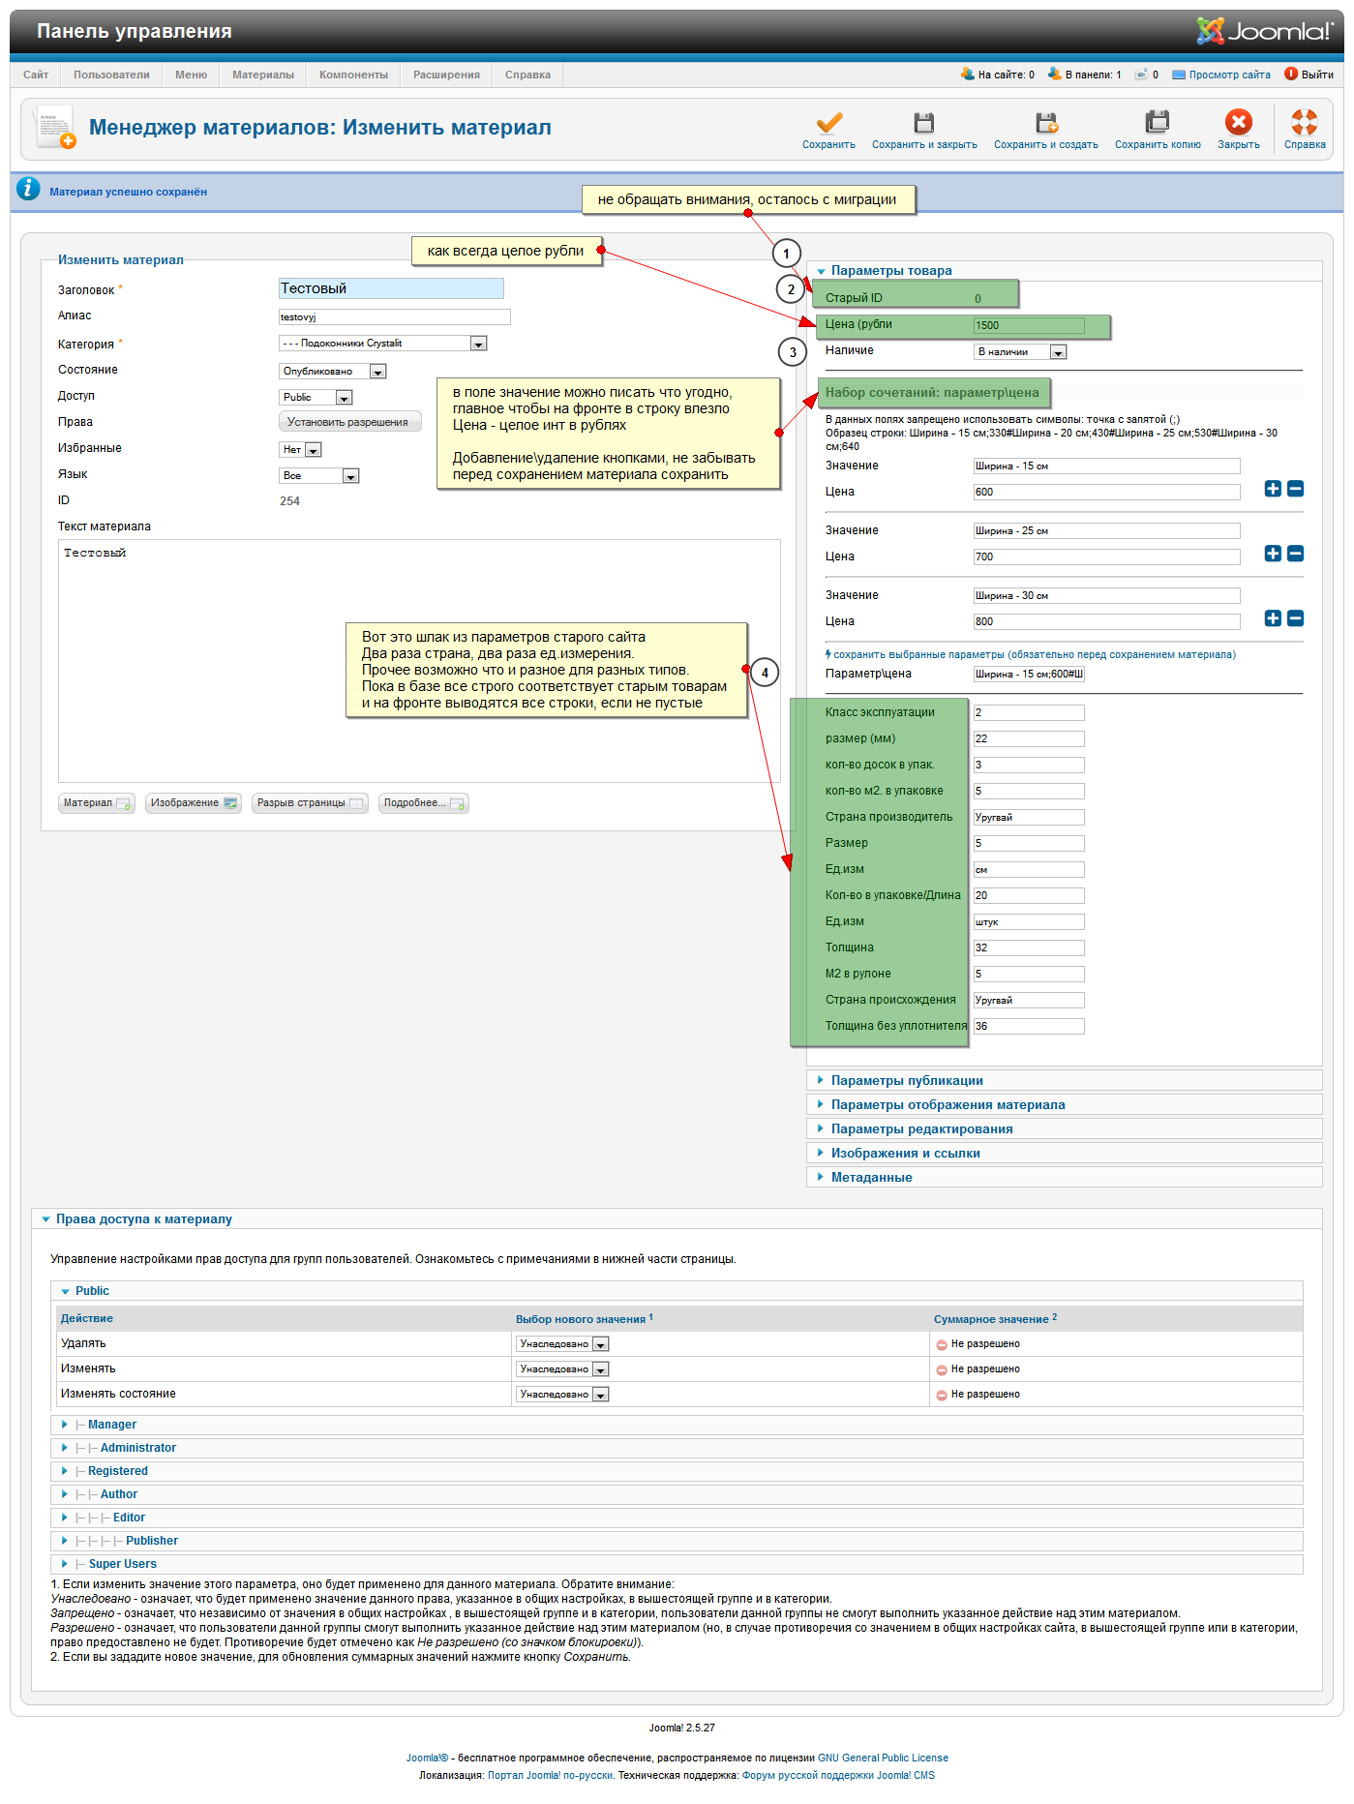Viewport: 1354px width, 1804px height.
Task: Open GNU General Public License link
Action: click(883, 1758)
